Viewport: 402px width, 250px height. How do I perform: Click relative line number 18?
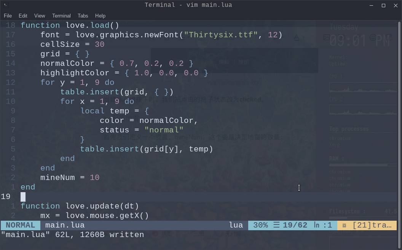point(11,25)
